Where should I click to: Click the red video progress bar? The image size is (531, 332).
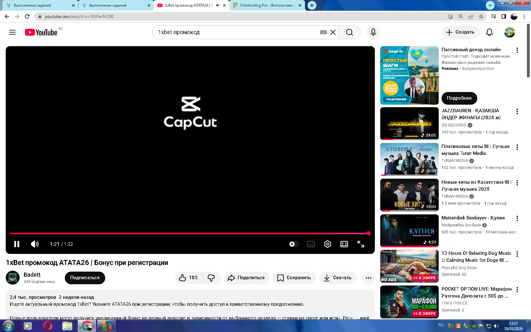tap(189, 233)
